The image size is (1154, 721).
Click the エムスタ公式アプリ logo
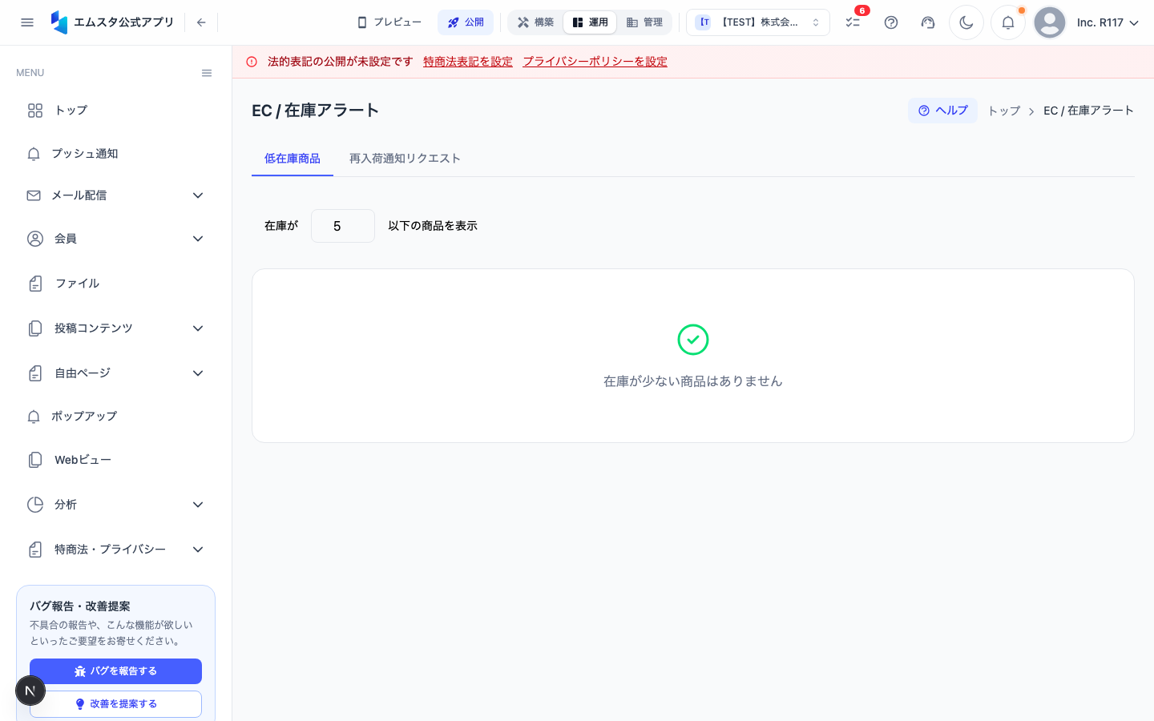pos(112,22)
